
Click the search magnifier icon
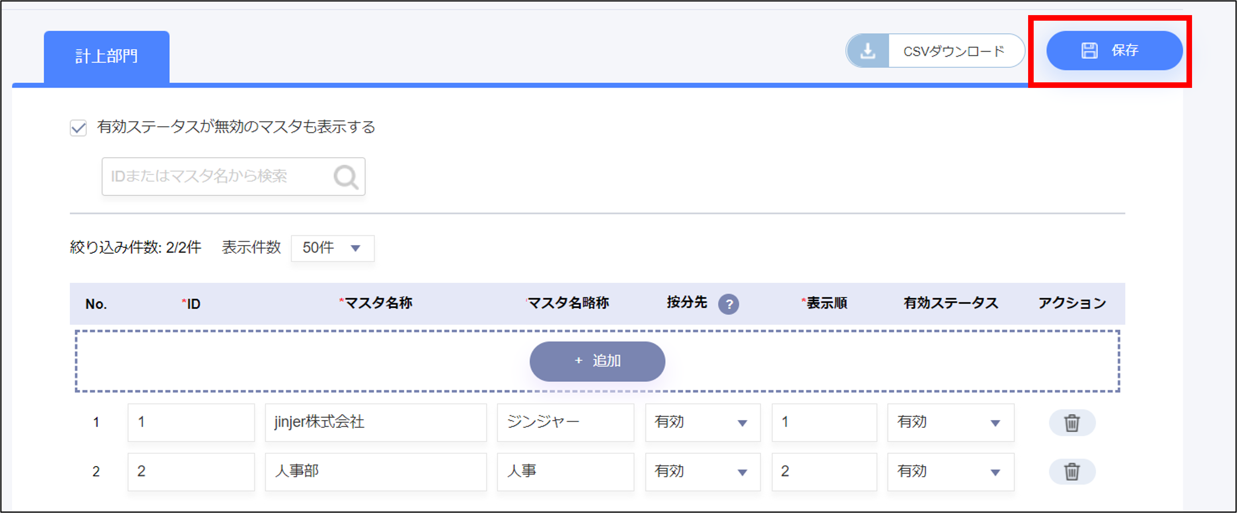coord(345,177)
